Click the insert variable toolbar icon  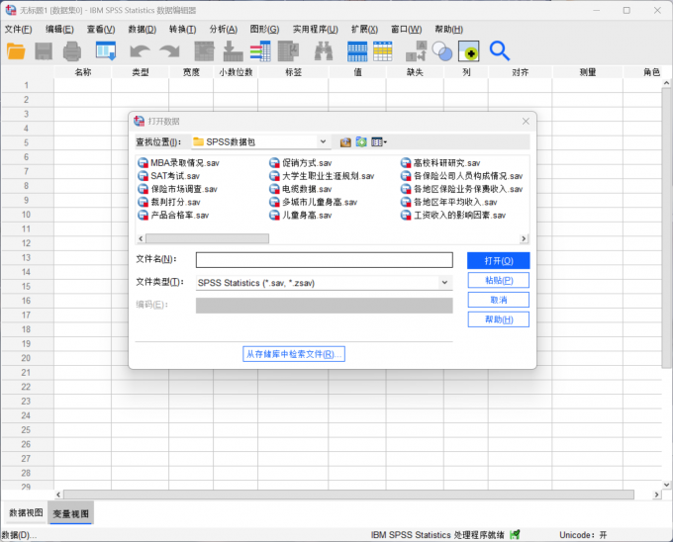point(382,51)
